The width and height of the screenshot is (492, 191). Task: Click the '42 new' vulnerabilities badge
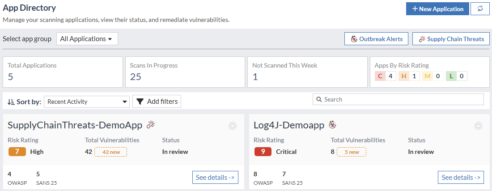110,152
